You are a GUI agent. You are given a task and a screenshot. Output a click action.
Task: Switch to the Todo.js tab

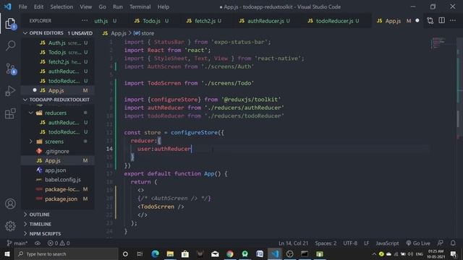click(x=151, y=21)
